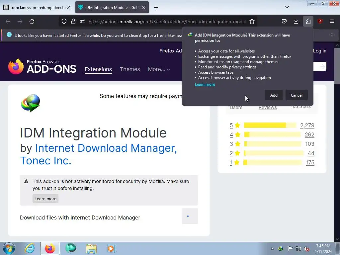340x255 pixels.
Task: Open tracking protection shield icon
Action: (64, 22)
